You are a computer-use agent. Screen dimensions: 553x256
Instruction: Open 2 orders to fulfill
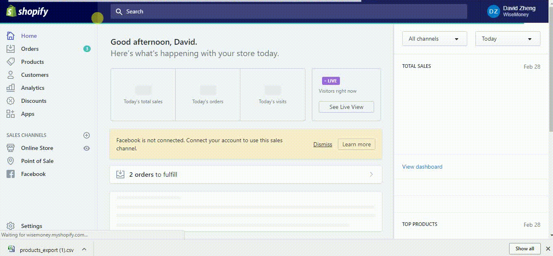[x=246, y=174]
